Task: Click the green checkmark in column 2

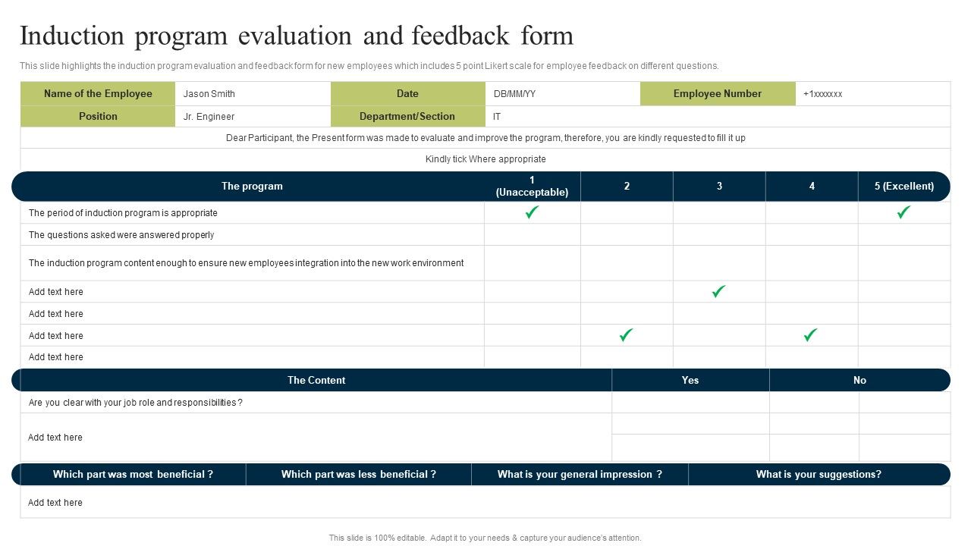Action: tap(626, 334)
